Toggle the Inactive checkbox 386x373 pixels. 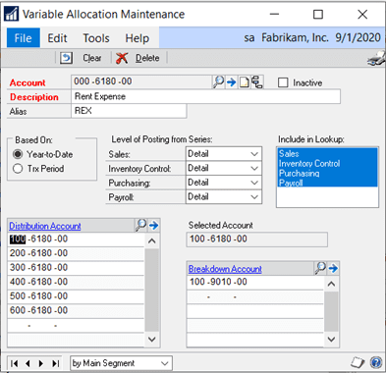tap(283, 82)
